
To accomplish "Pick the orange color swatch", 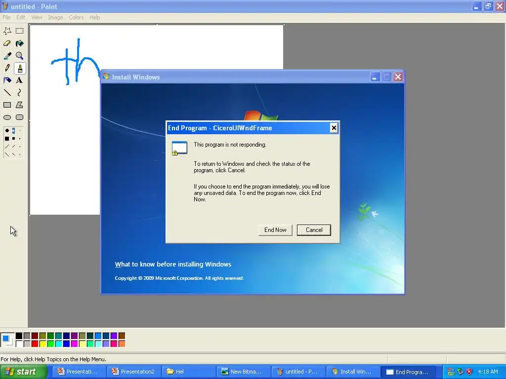I will pos(122,344).
